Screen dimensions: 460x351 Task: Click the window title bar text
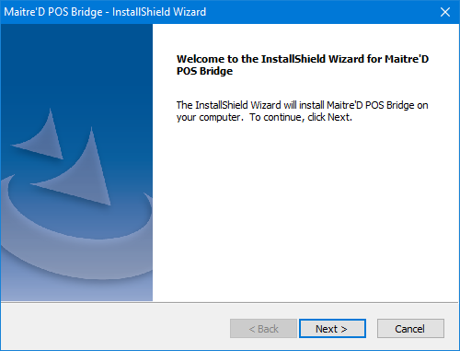point(105,12)
